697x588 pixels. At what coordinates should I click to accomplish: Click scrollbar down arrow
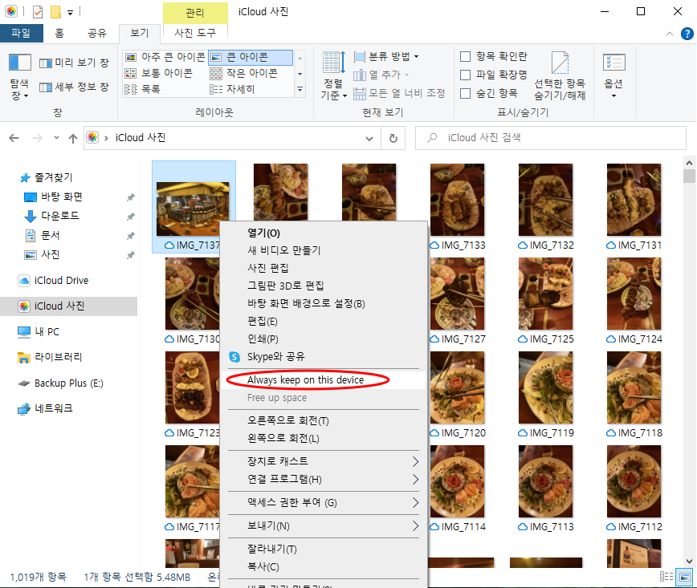coord(690,562)
